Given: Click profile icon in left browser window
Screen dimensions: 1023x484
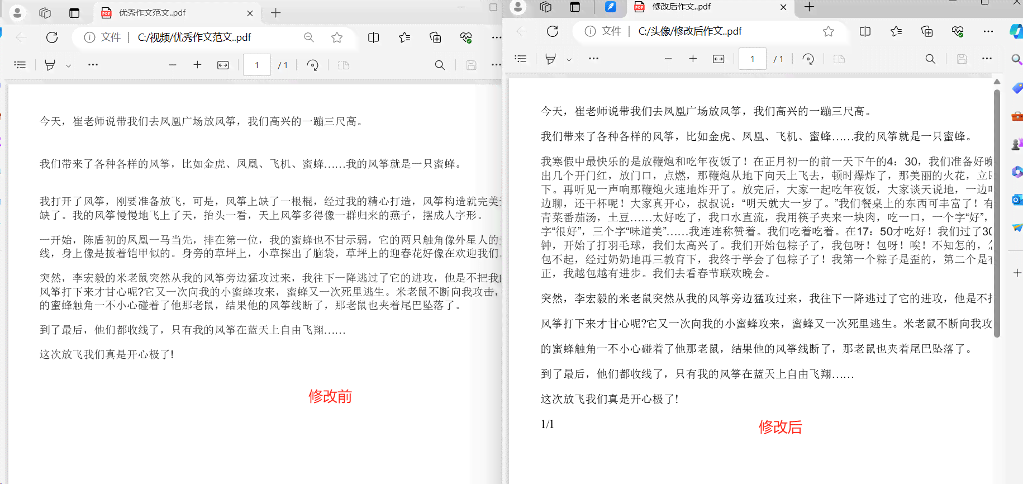Looking at the screenshot, I should pyautogui.click(x=17, y=12).
